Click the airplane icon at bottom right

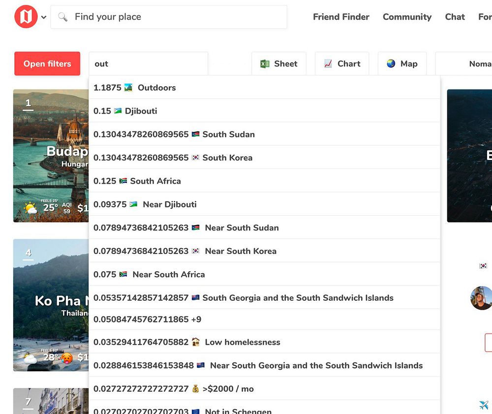pos(484,405)
